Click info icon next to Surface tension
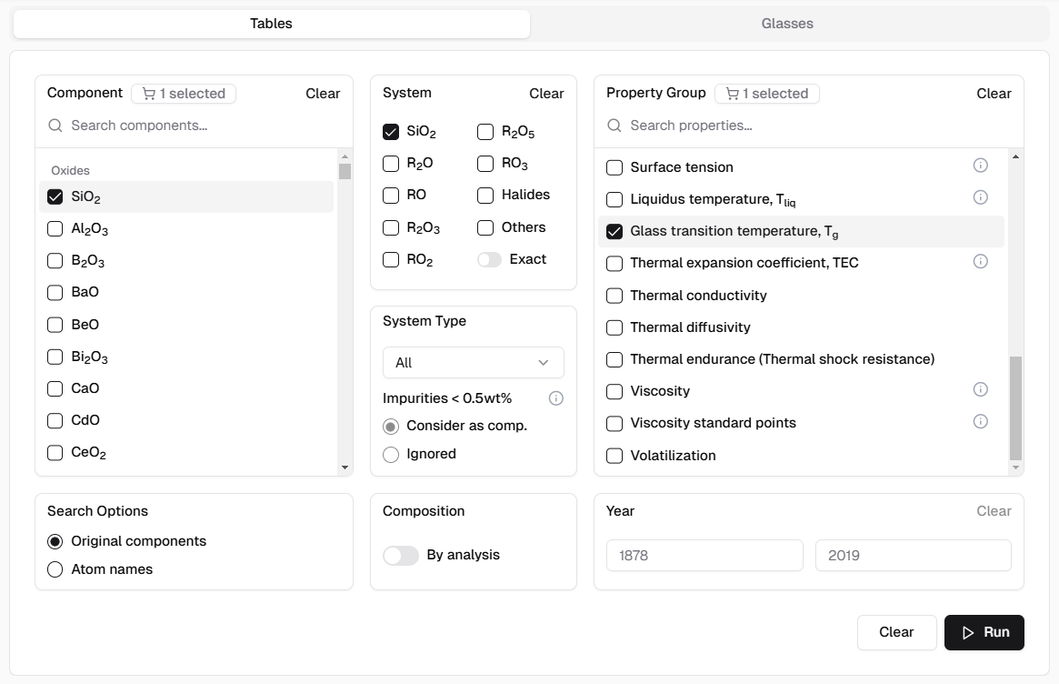Screen dimensions: 1059x684 tap(980, 166)
